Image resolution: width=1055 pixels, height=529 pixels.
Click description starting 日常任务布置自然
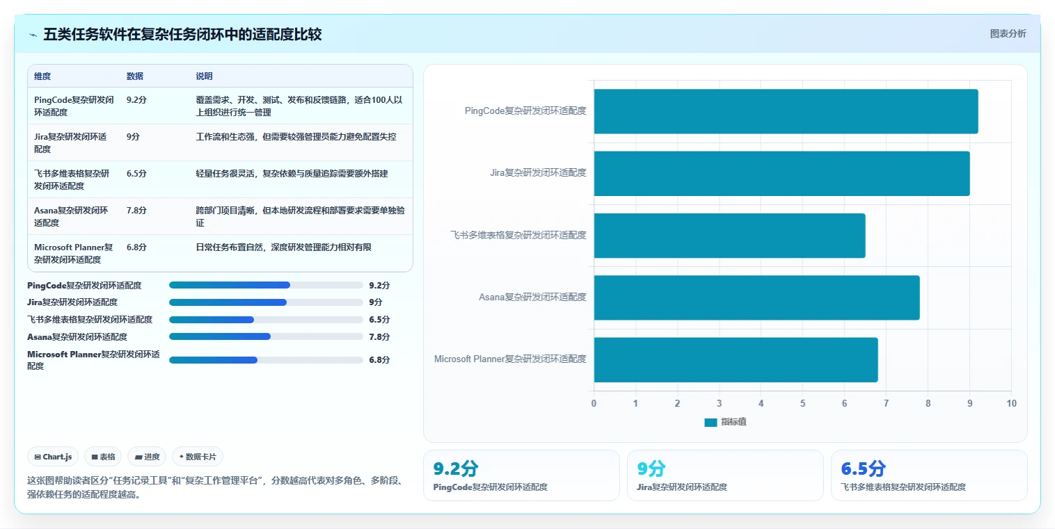(x=284, y=247)
